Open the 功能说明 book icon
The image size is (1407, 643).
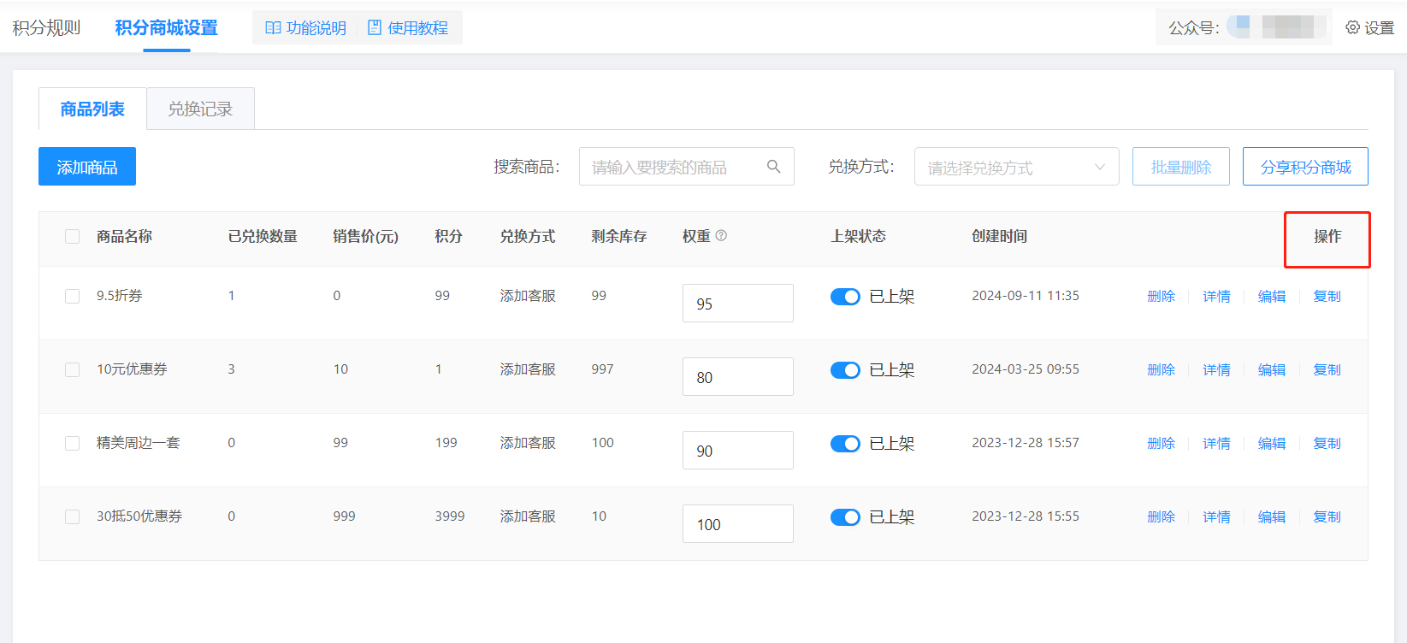(273, 28)
